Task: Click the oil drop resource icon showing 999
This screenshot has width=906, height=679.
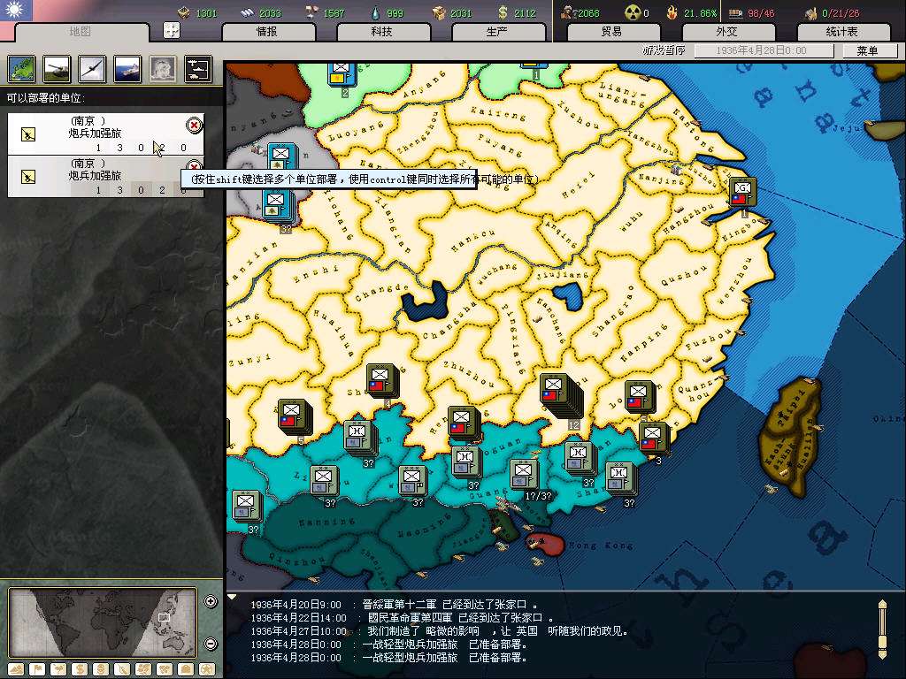Action: pos(375,12)
